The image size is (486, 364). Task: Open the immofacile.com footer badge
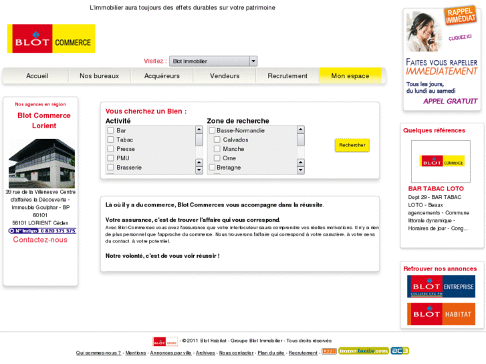[364, 351]
